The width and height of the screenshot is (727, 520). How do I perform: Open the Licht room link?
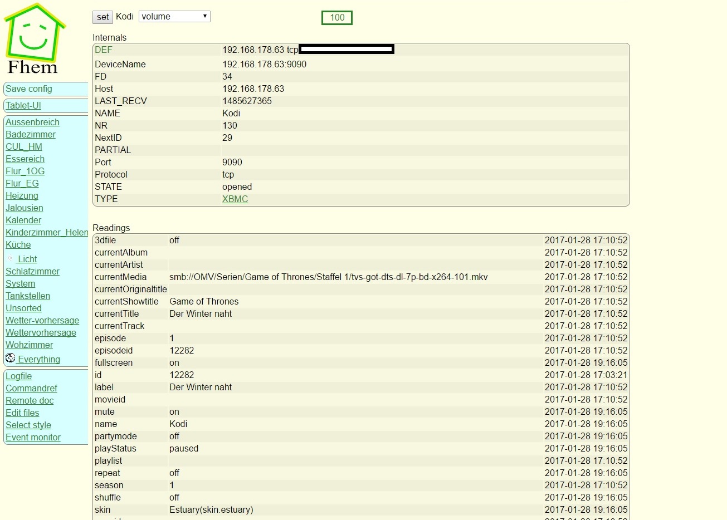coord(27,259)
